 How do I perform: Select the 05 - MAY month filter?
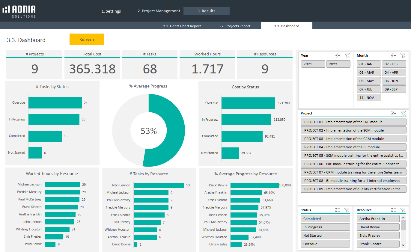tap(368, 81)
